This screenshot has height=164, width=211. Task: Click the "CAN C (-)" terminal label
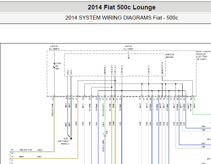pos(115,70)
